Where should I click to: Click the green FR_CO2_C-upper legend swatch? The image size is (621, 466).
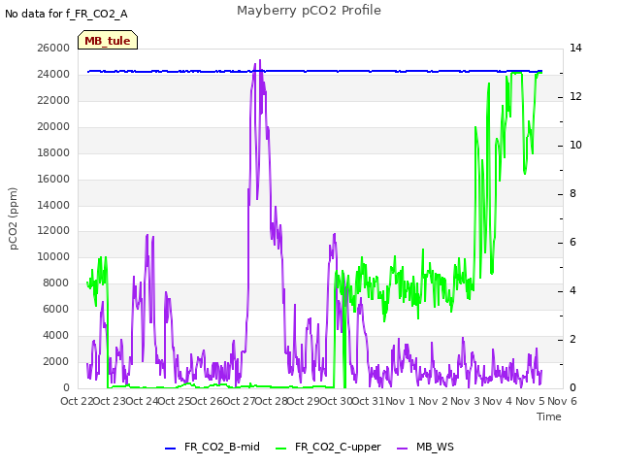pyautogui.click(x=280, y=449)
